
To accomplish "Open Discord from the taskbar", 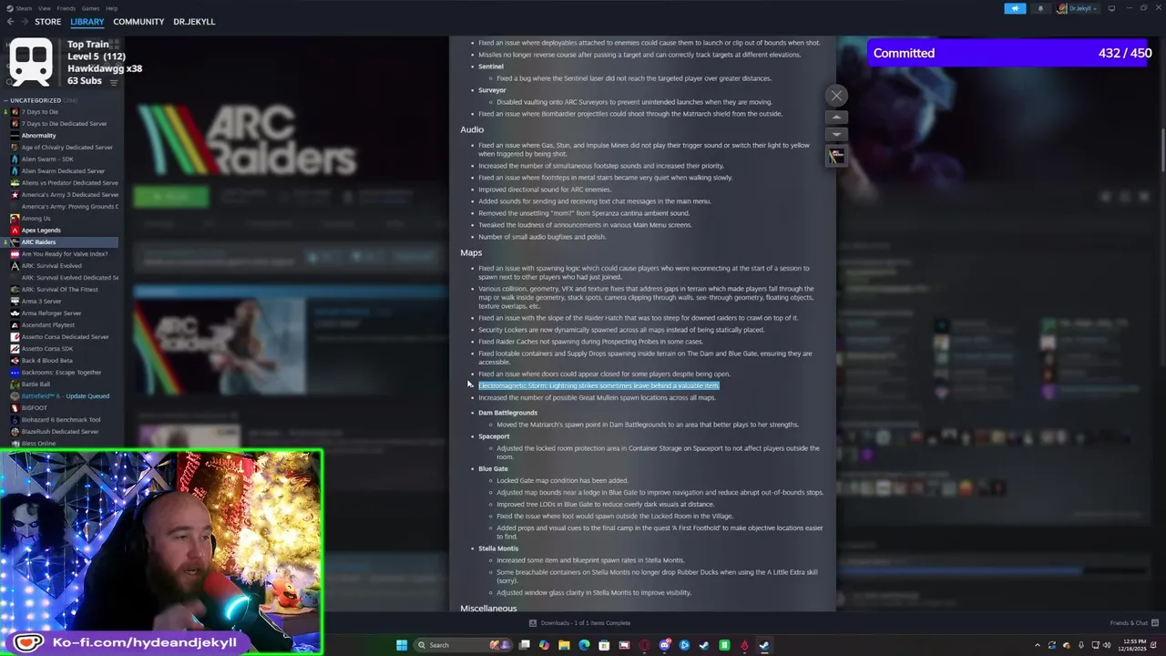I will pyautogui.click(x=664, y=645).
